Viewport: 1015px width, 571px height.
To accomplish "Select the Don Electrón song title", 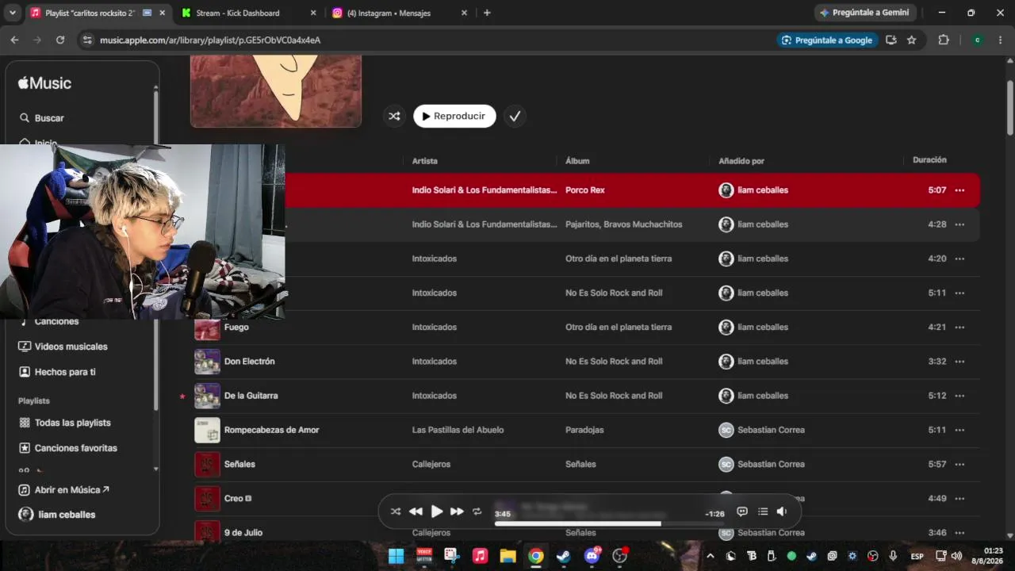I will pos(250,362).
